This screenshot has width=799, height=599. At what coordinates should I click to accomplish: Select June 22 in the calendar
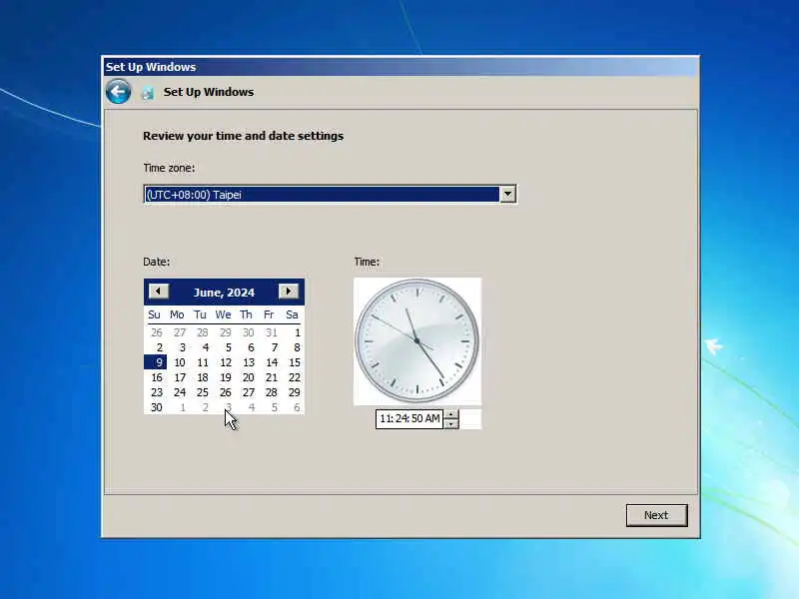coord(295,377)
